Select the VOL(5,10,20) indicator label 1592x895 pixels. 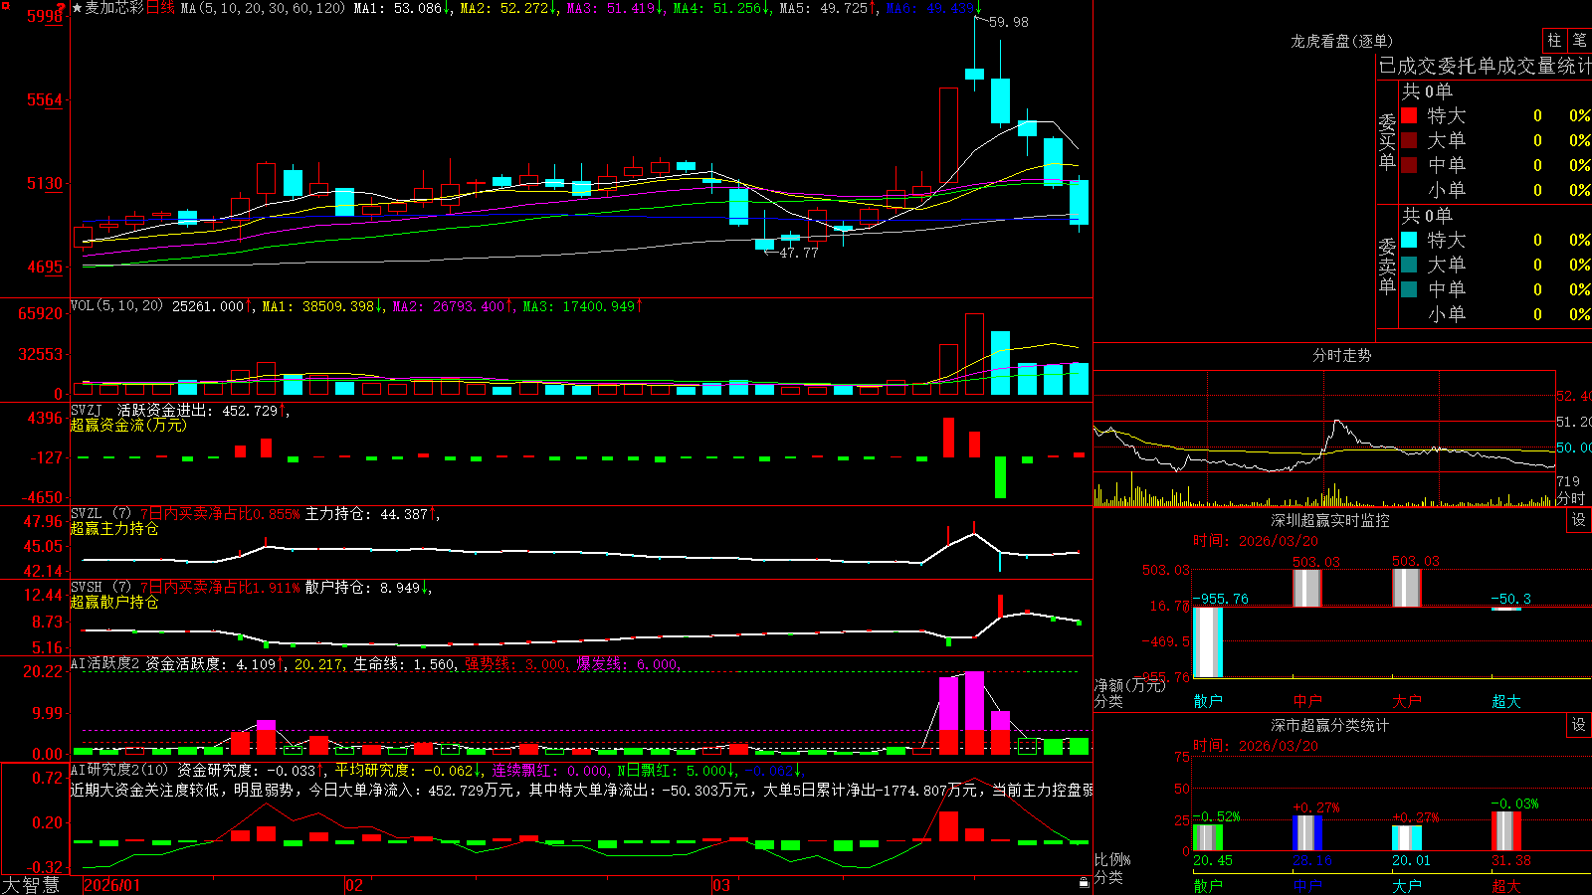(116, 305)
